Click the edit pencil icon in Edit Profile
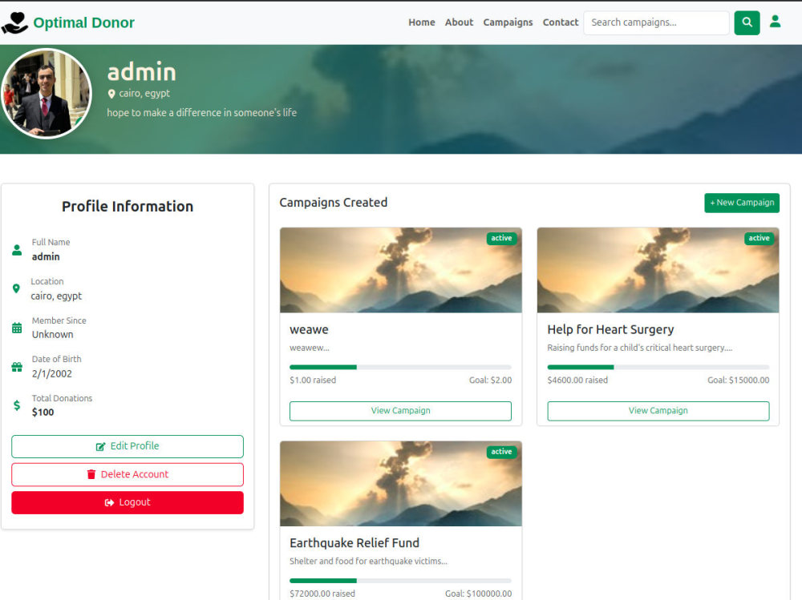The height and width of the screenshot is (600, 802). click(101, 447)
